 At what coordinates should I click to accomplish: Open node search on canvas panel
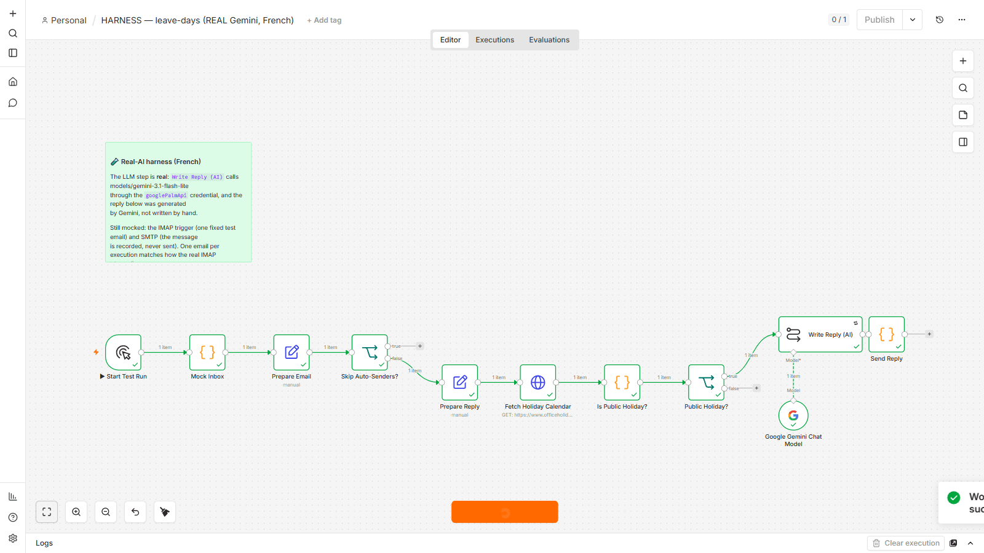[963, 88]
